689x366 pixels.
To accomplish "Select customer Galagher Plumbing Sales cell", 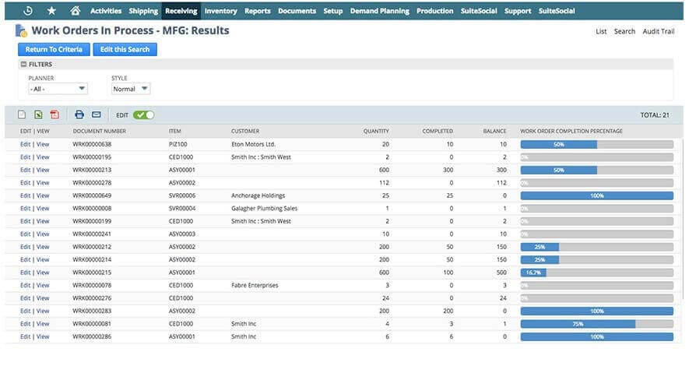I will coord(264,208).
